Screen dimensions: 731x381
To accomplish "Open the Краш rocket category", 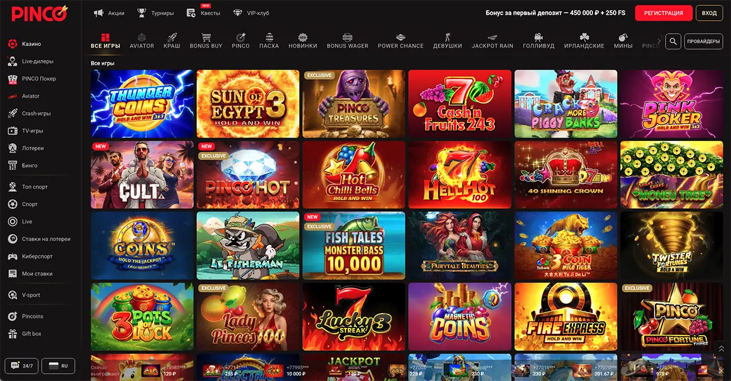I will pyautogui.click(x=172, y=37).
